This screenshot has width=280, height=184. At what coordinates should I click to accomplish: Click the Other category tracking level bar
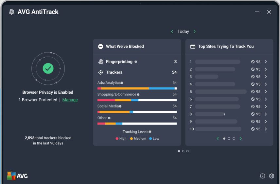point(137,123)
